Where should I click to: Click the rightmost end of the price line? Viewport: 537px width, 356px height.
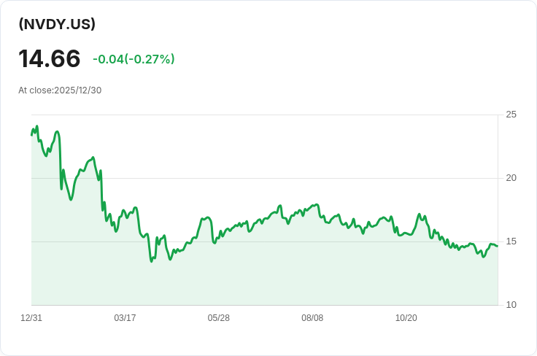pos(498,246)
